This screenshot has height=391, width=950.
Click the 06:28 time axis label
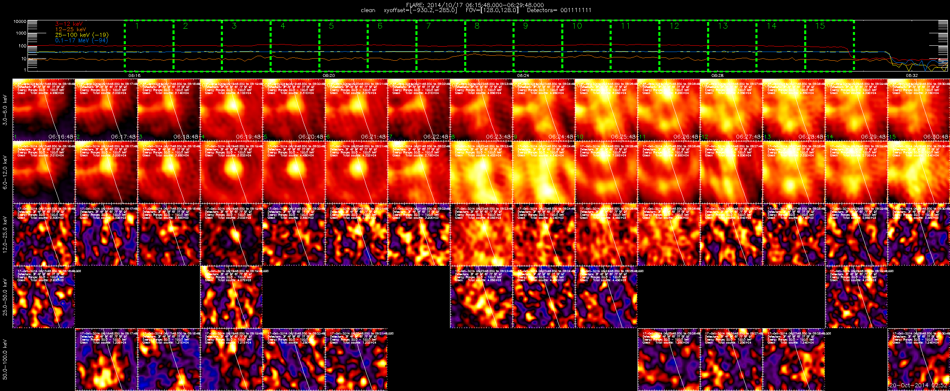[717, 76]
